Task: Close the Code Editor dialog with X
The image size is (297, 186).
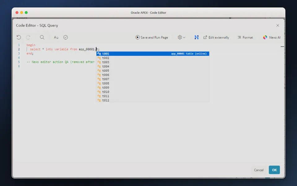Action: (x=278, y=25)
